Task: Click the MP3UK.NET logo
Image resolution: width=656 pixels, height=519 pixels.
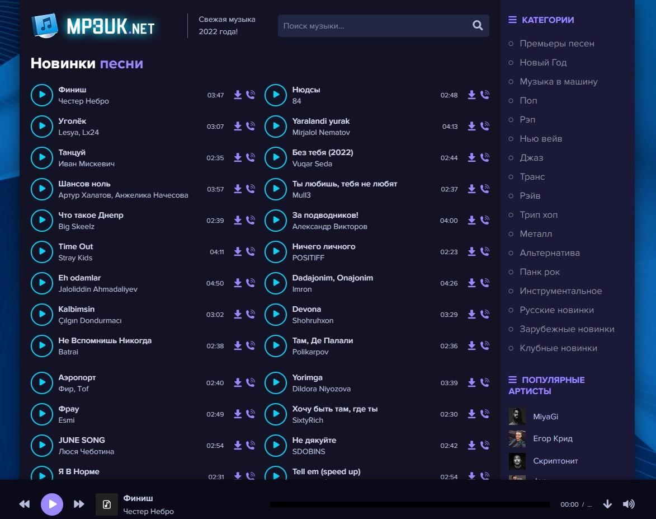Action: [x=93, y=26]
